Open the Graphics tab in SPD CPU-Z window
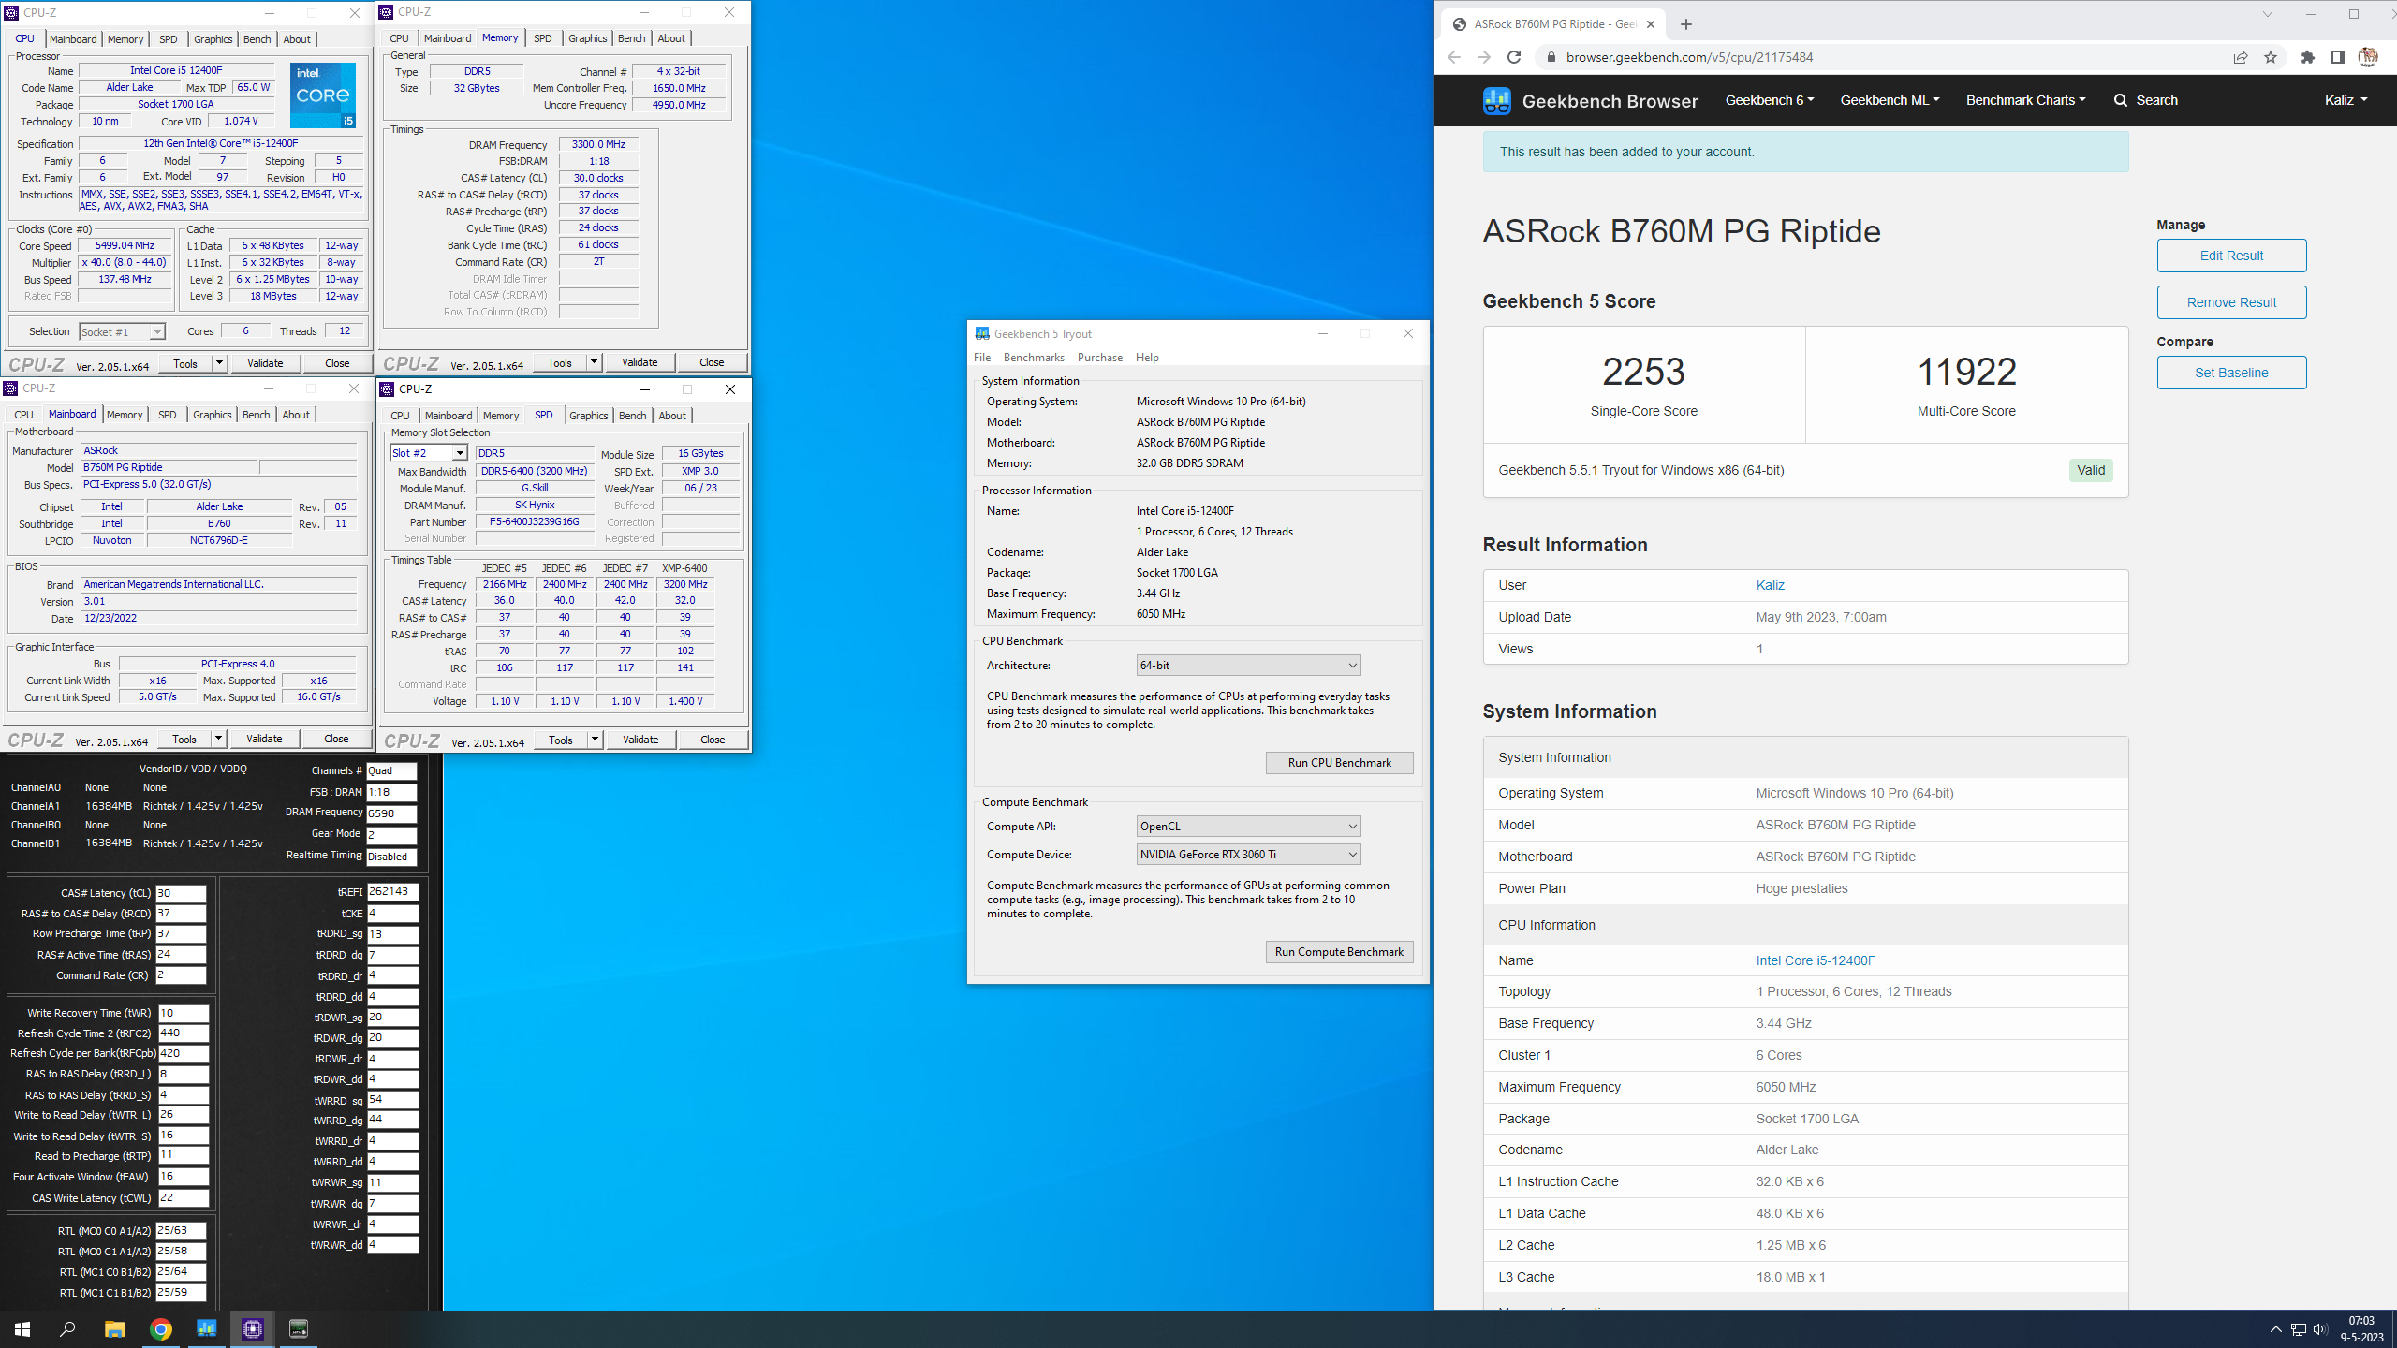Screen dimensions: 2397x1348 tap(588, 416)
